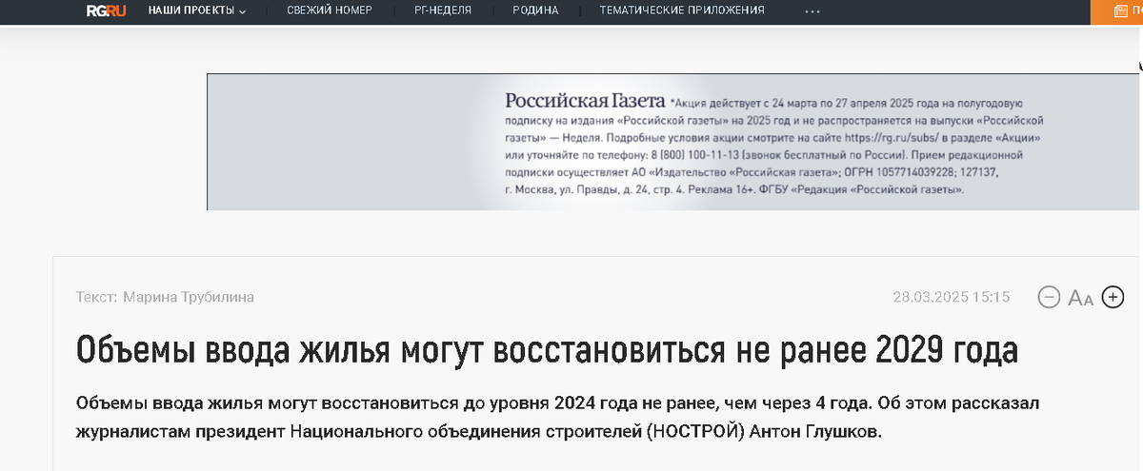Open Тематические приложения menu item
Viewport: 1143px width, 471px height.
(x=682, y=10)
